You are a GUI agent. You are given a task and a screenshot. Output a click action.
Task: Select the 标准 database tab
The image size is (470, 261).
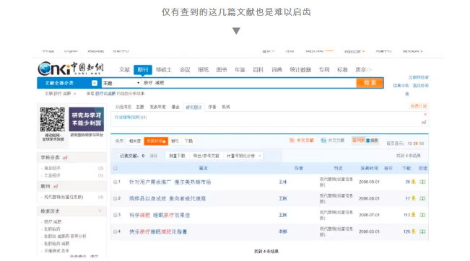342,70
